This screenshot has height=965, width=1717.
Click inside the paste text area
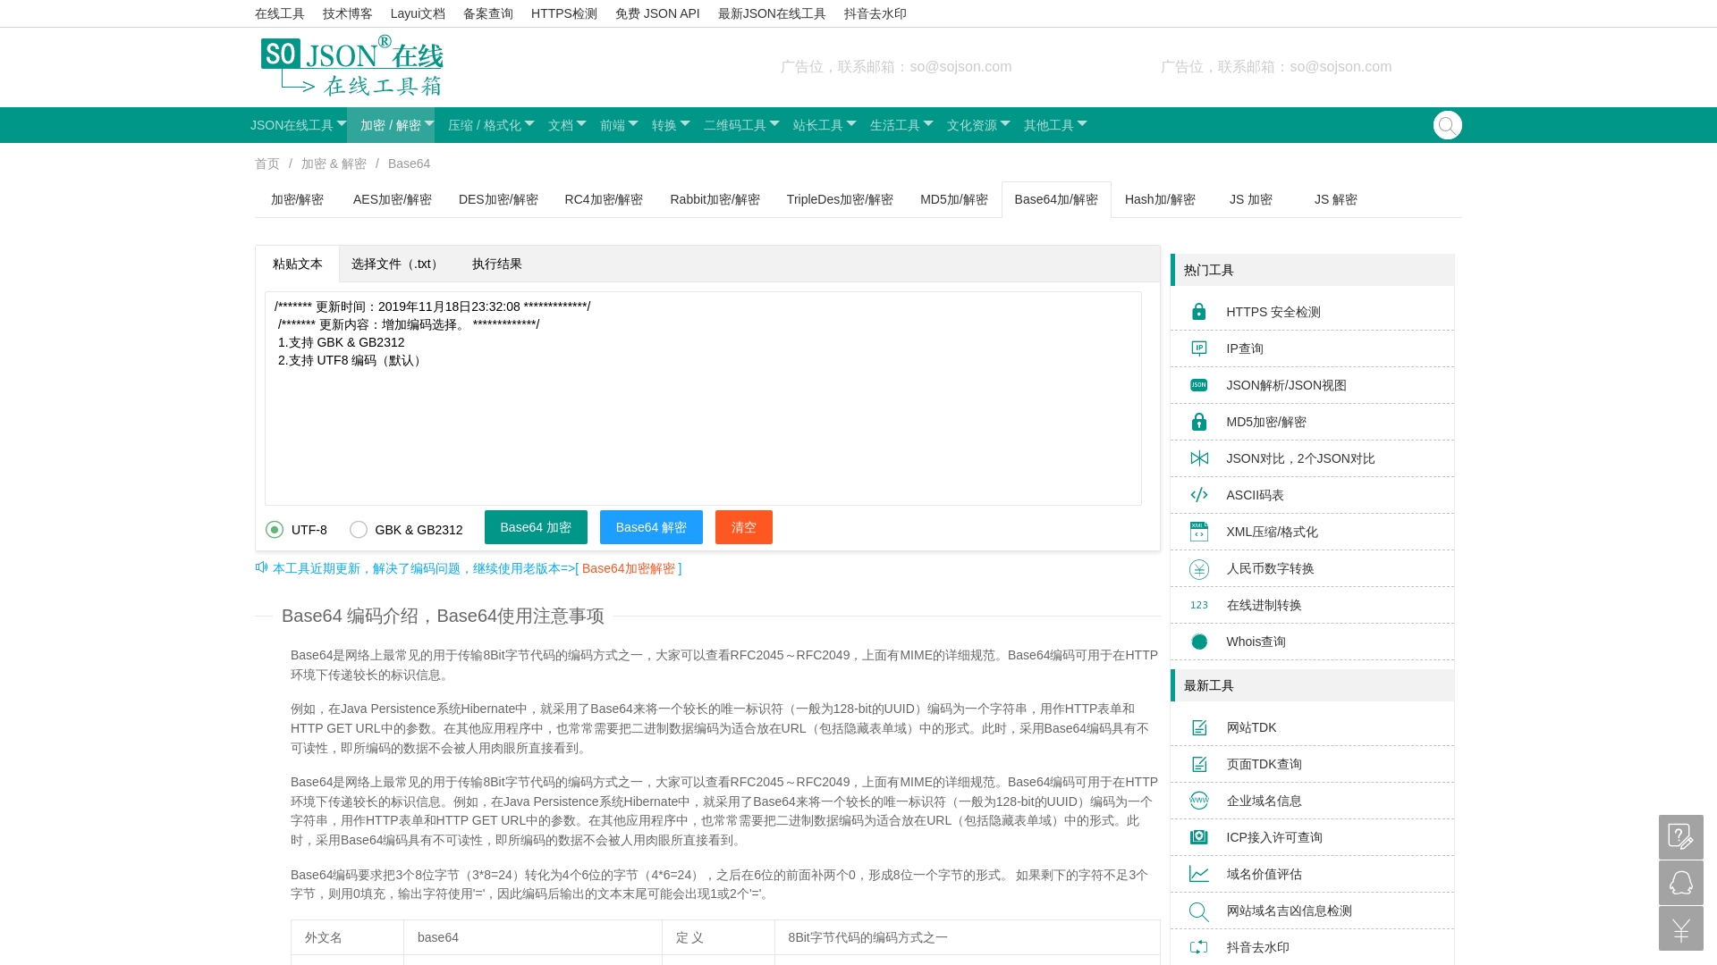click(702, 429)
